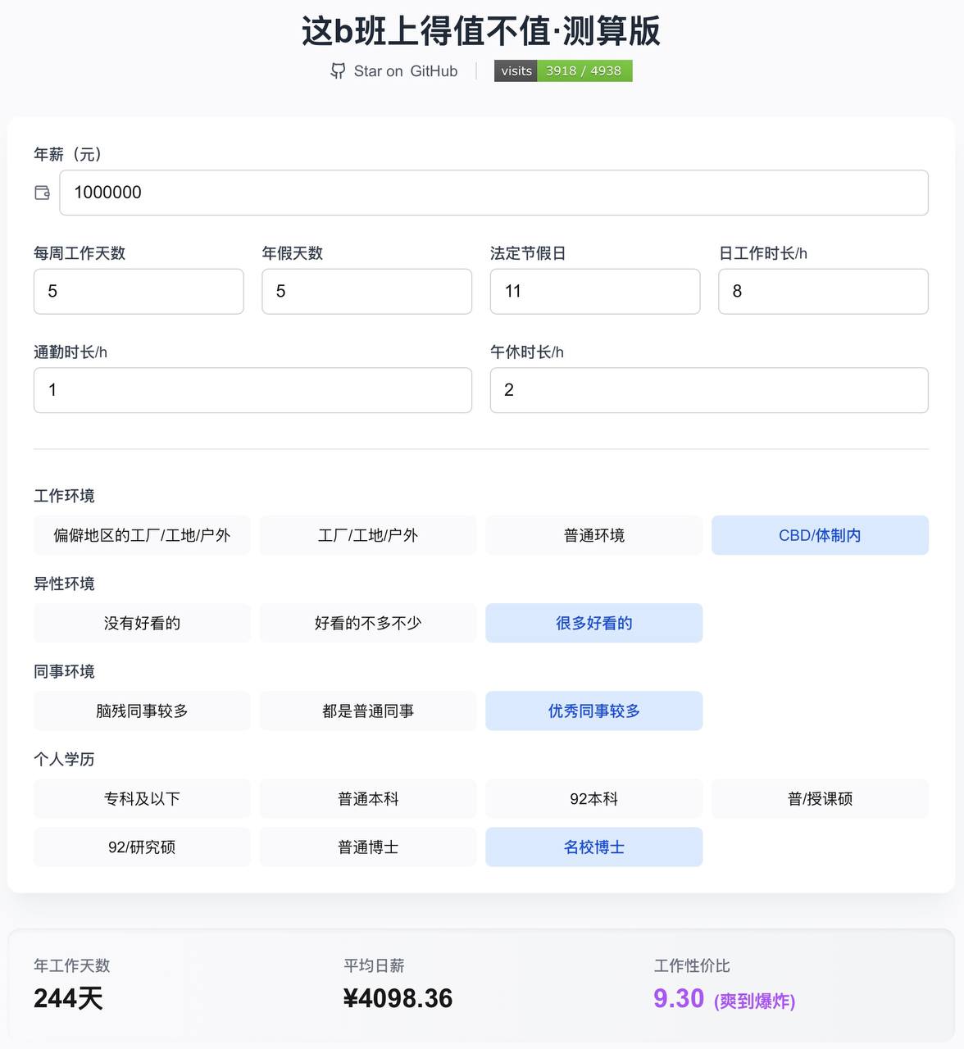Click the 每周工作天数 input box
This screenshot has height=1049, width=964.
click(x=139, y=291)
